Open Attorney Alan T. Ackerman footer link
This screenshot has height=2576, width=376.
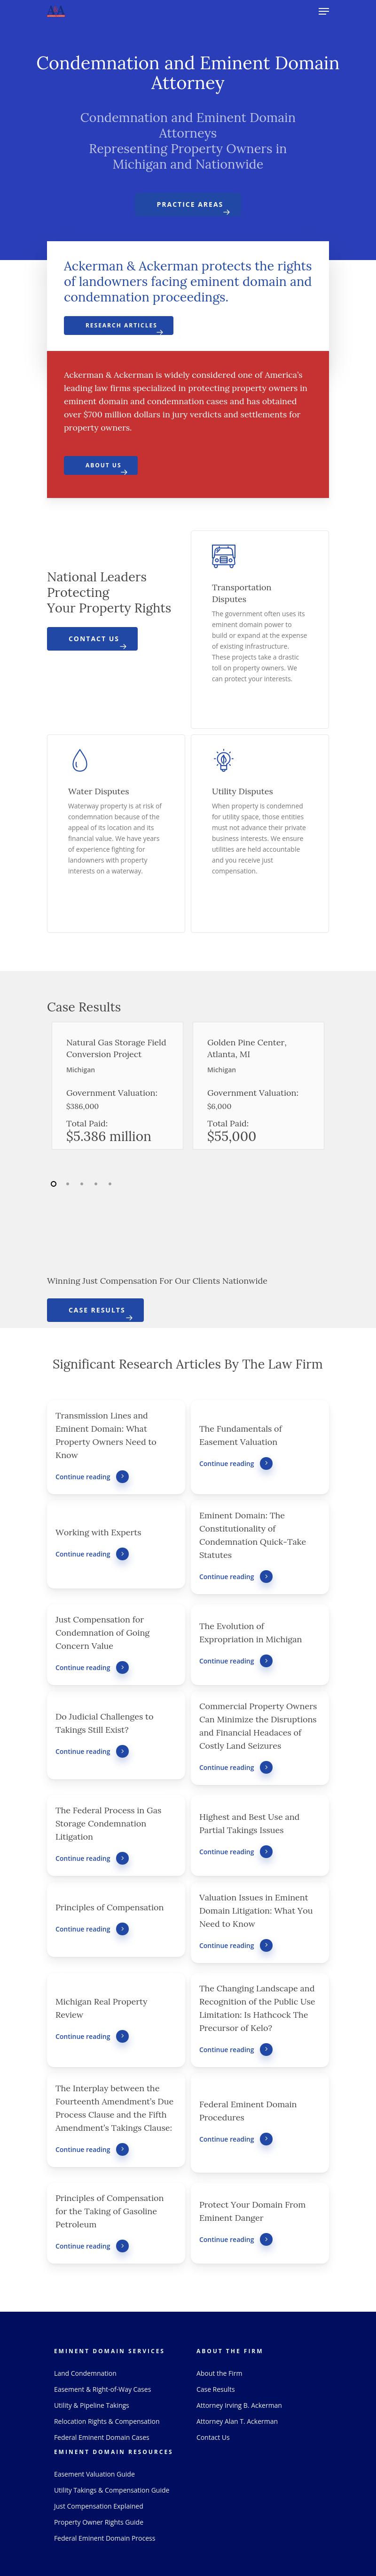point(236,2421)
